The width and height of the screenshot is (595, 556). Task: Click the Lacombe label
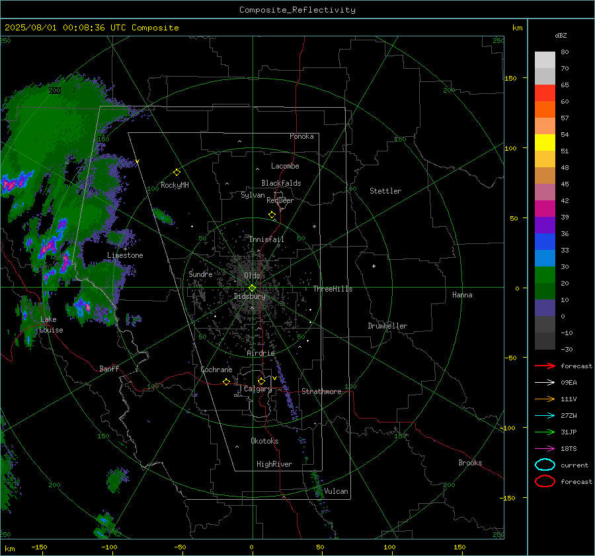(285, 166)
